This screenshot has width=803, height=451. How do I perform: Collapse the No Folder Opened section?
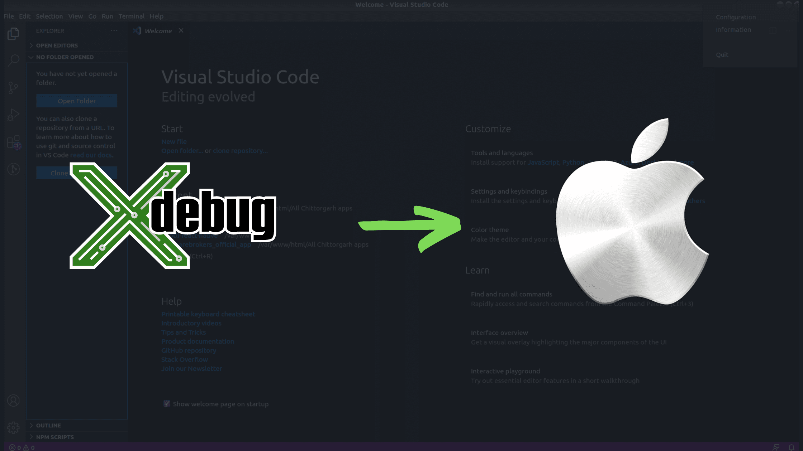pyautogui.click(x=77, y=57)
